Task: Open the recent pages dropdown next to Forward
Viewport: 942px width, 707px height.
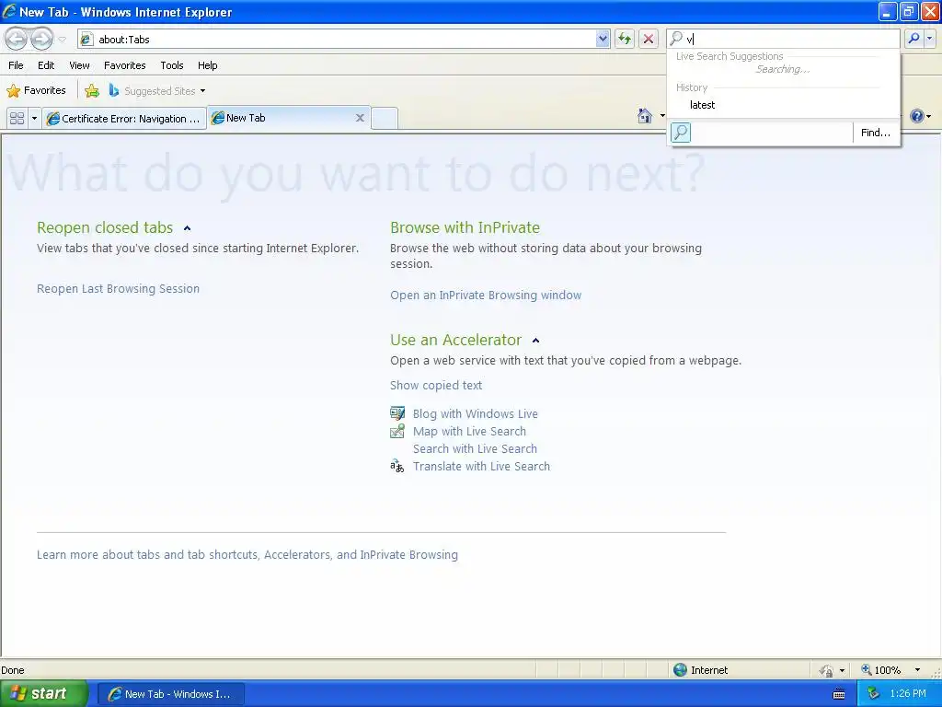Action: tap(62, 40)
